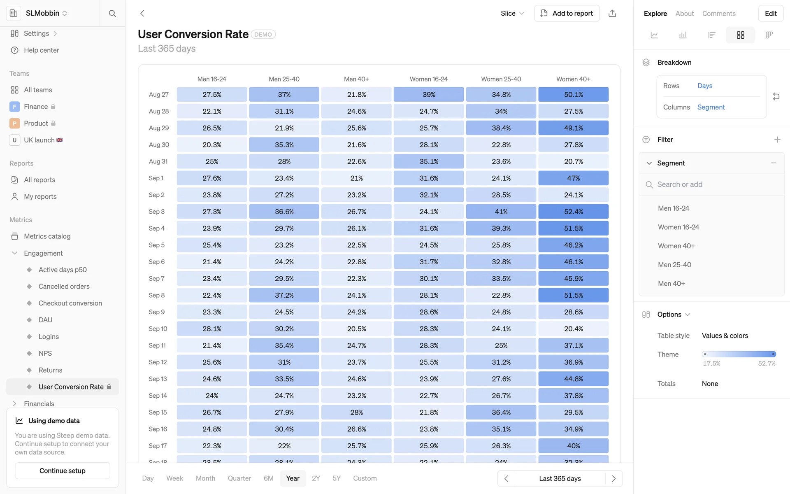Click the share export icon

click(x=612, y=13)
